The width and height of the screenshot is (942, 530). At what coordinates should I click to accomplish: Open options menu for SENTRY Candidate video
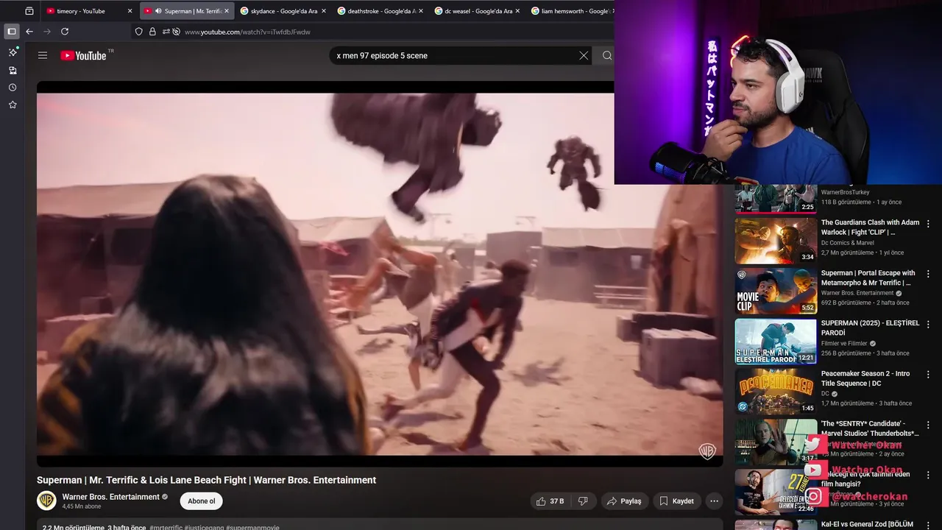click(928, 425)
